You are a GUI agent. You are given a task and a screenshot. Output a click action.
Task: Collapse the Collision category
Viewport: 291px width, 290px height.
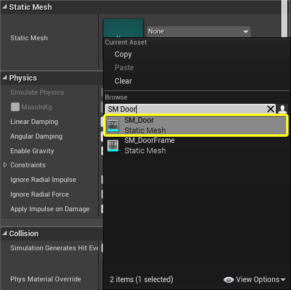point(5,233)
